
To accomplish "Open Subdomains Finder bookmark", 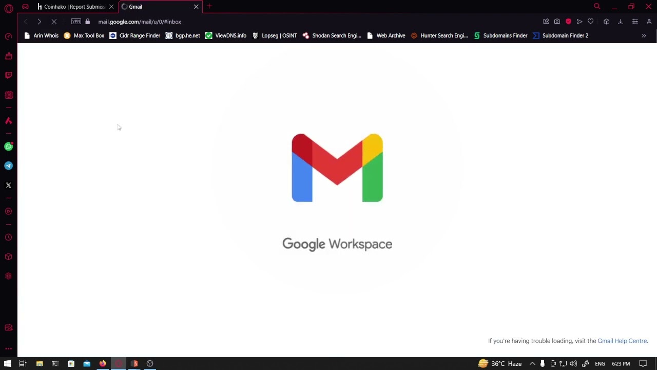I will tap(500, 35).
